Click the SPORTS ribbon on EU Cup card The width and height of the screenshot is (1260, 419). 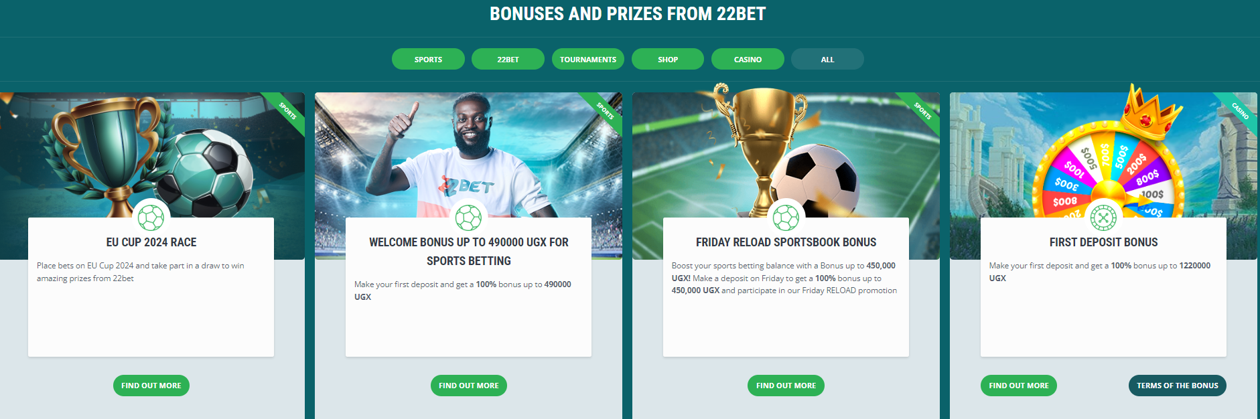(287, 111)
